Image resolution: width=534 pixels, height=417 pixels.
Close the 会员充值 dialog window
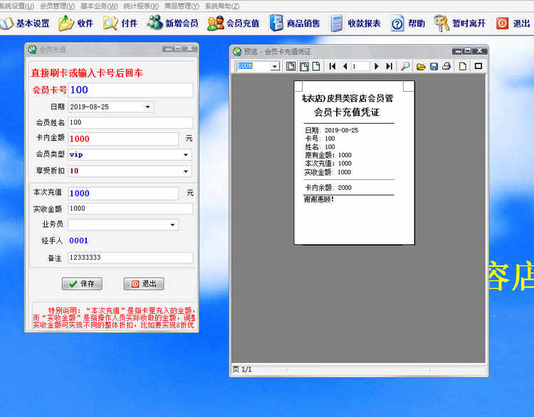click(190, 48)
